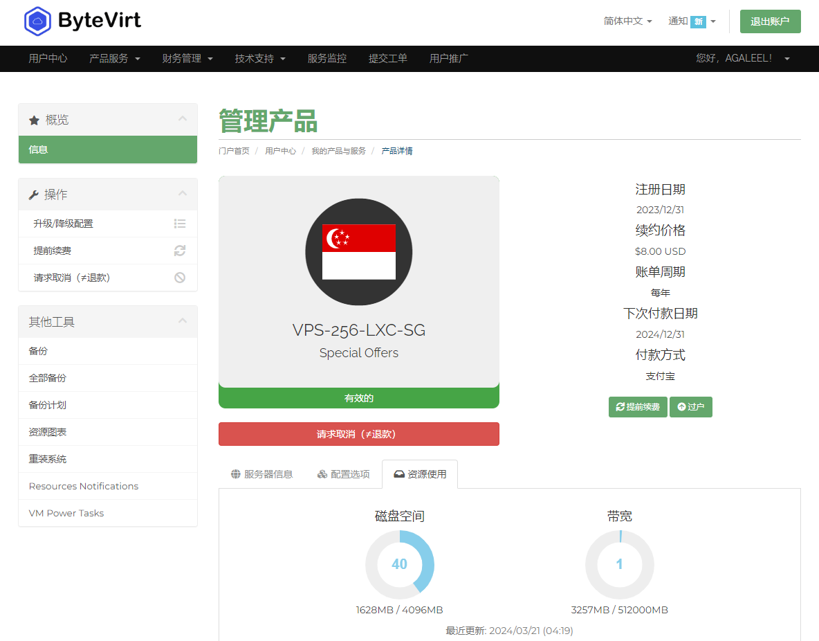This screenshot has height=641, width=819.
Task: Click the gear icon on 配置选项 tab
Action: tap(322, 474)
